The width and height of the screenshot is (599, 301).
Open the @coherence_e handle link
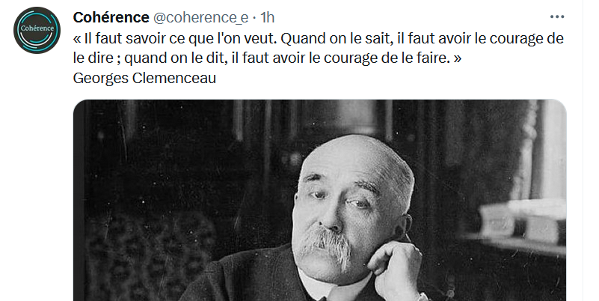pos(201,17)
